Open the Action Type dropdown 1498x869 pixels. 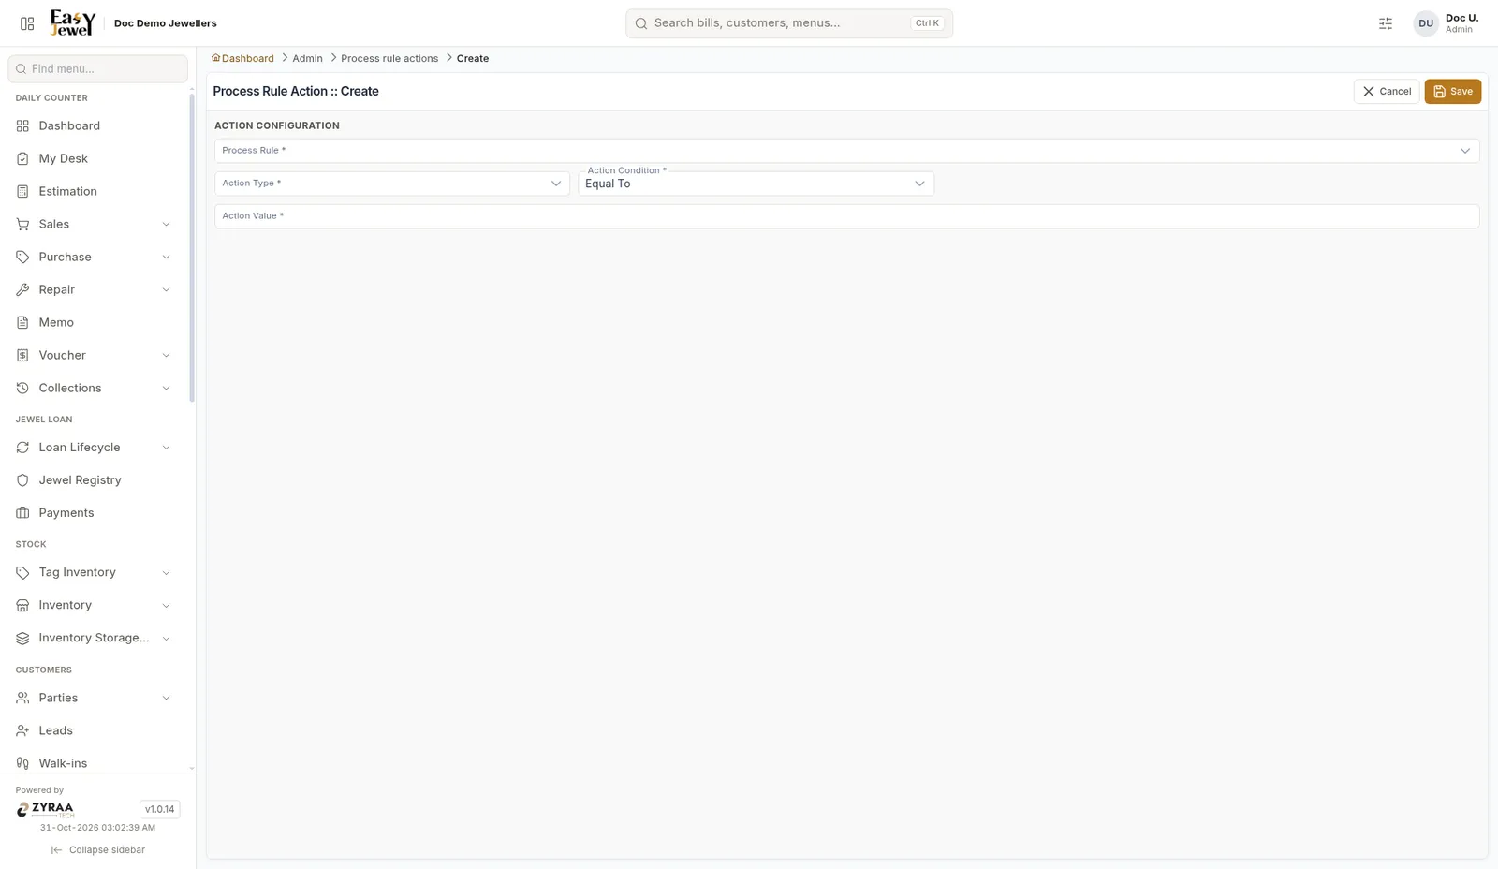coord(391,184)
